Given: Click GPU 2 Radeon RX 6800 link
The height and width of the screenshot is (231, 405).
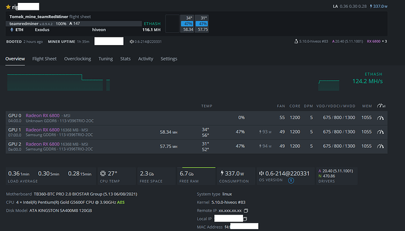Looking at the screenshot, I should [x=43, y=144].
